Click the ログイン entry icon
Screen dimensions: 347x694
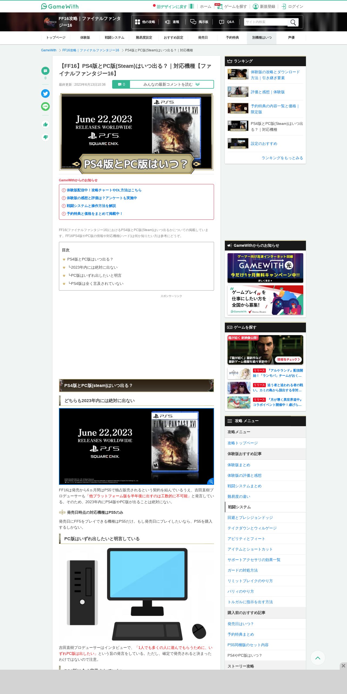283,6
